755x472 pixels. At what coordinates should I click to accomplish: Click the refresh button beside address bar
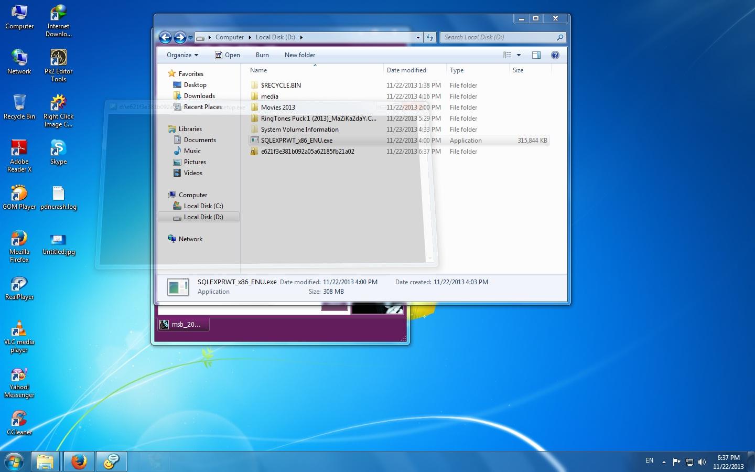pos(430,37)
